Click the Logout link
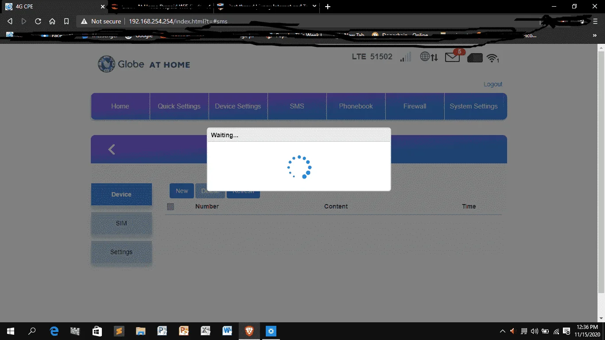Screen dimensions: 605x340 tap(493, 84)
